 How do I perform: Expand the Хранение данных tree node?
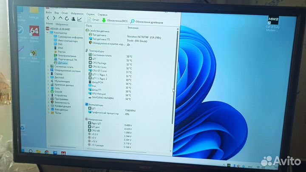point(48,84)
